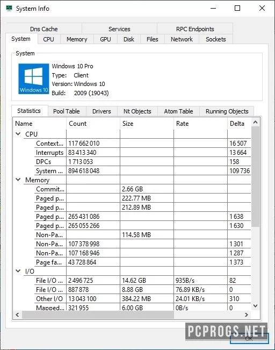Switch to the Network tab
This screenshot has width=275, height=350.
[x=182, y=39]
